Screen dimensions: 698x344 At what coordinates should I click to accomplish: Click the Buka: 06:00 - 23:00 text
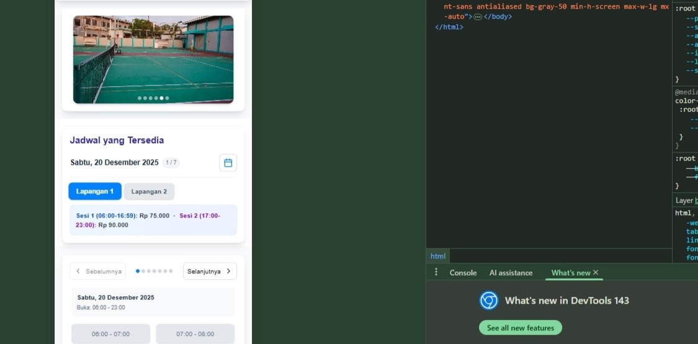coord(101,307)
